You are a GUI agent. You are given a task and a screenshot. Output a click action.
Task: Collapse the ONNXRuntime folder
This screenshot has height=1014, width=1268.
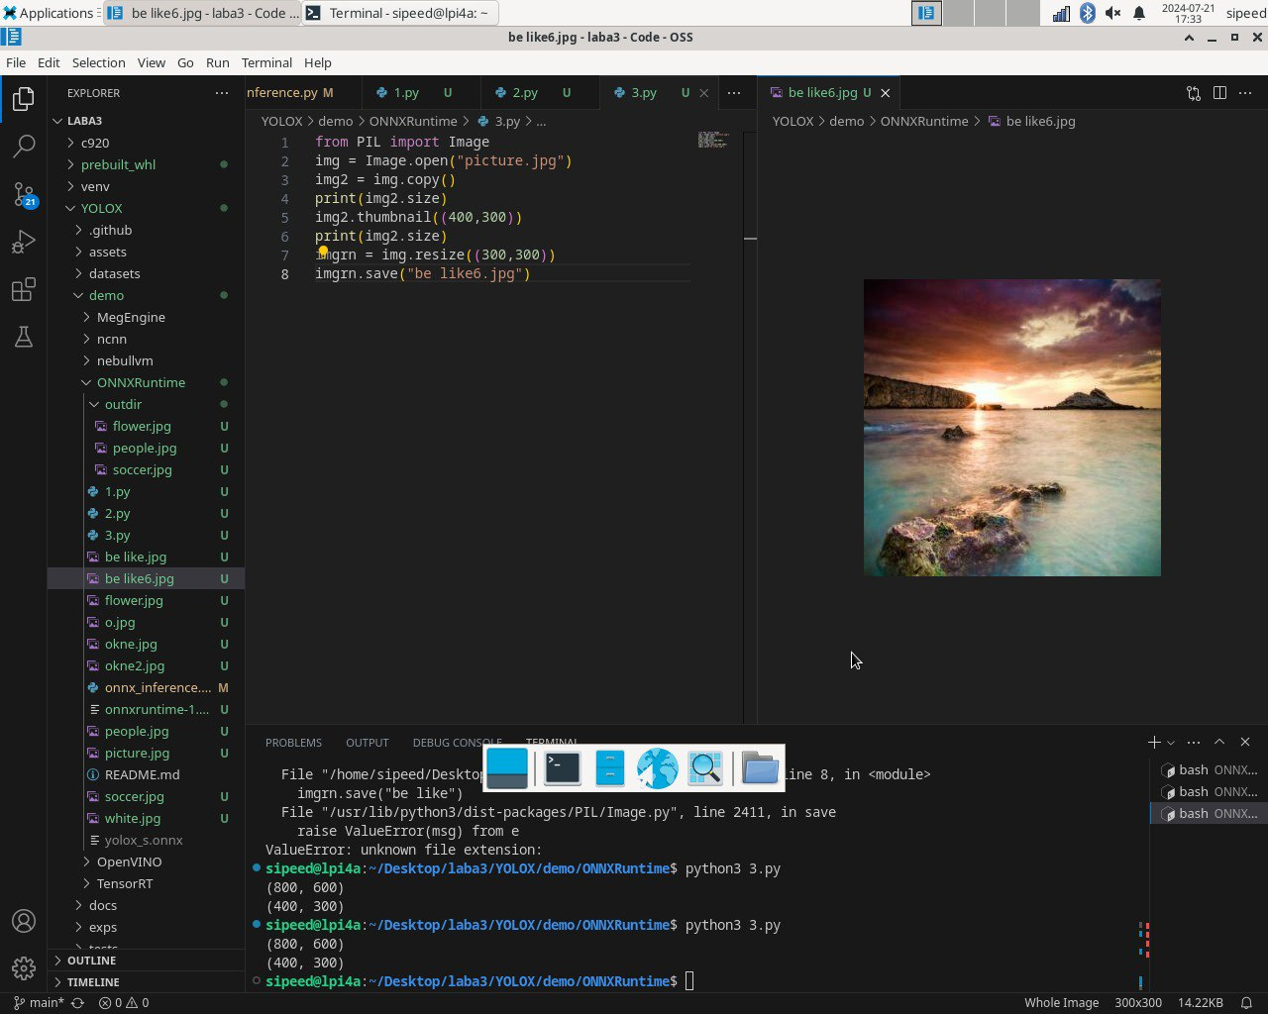tap(140, 382)
